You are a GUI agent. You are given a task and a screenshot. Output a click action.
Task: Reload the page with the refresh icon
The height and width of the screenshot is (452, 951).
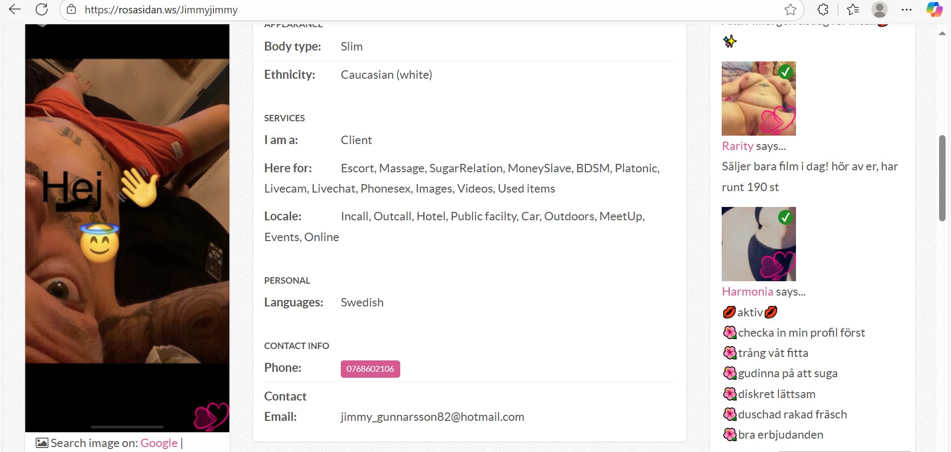42,9
